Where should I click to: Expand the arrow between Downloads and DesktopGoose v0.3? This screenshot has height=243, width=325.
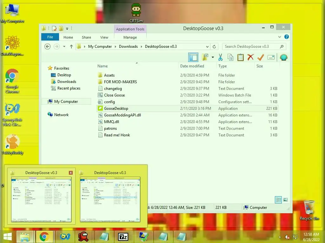click(141, 47)
